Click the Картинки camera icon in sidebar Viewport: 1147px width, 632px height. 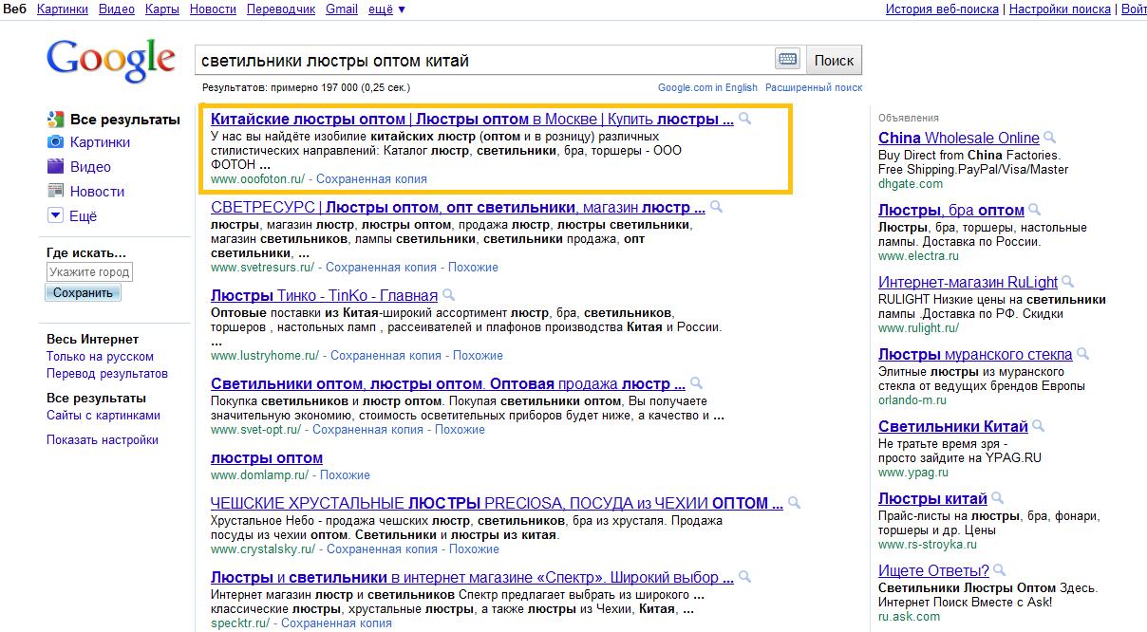(x=55, y=142)
